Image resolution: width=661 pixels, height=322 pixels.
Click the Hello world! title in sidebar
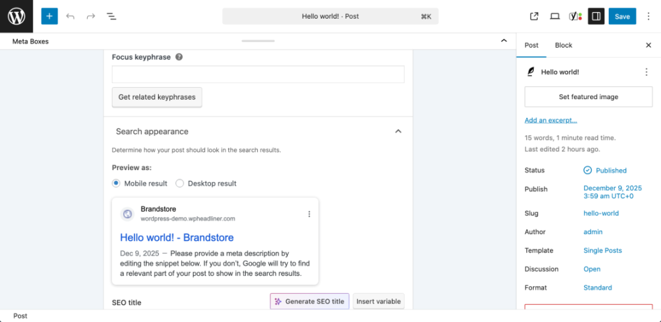click(x=560, y=72)
